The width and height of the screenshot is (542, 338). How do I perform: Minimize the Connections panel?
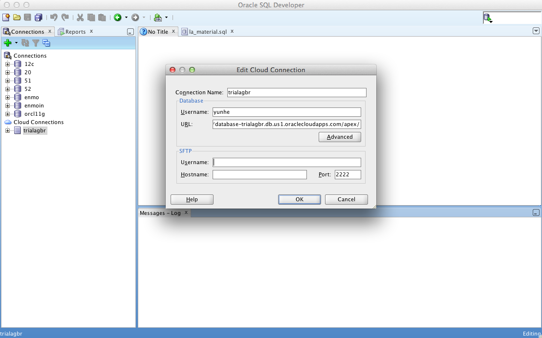[x=130, y=32]
